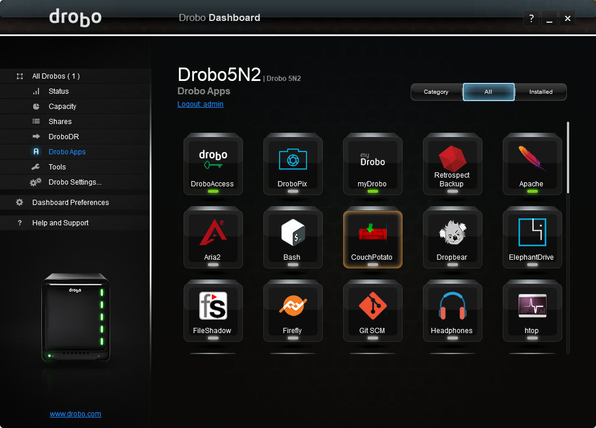Open the ElephantDrive app tile
This screenshot has height=428, width=596.
tap(532, 238)
